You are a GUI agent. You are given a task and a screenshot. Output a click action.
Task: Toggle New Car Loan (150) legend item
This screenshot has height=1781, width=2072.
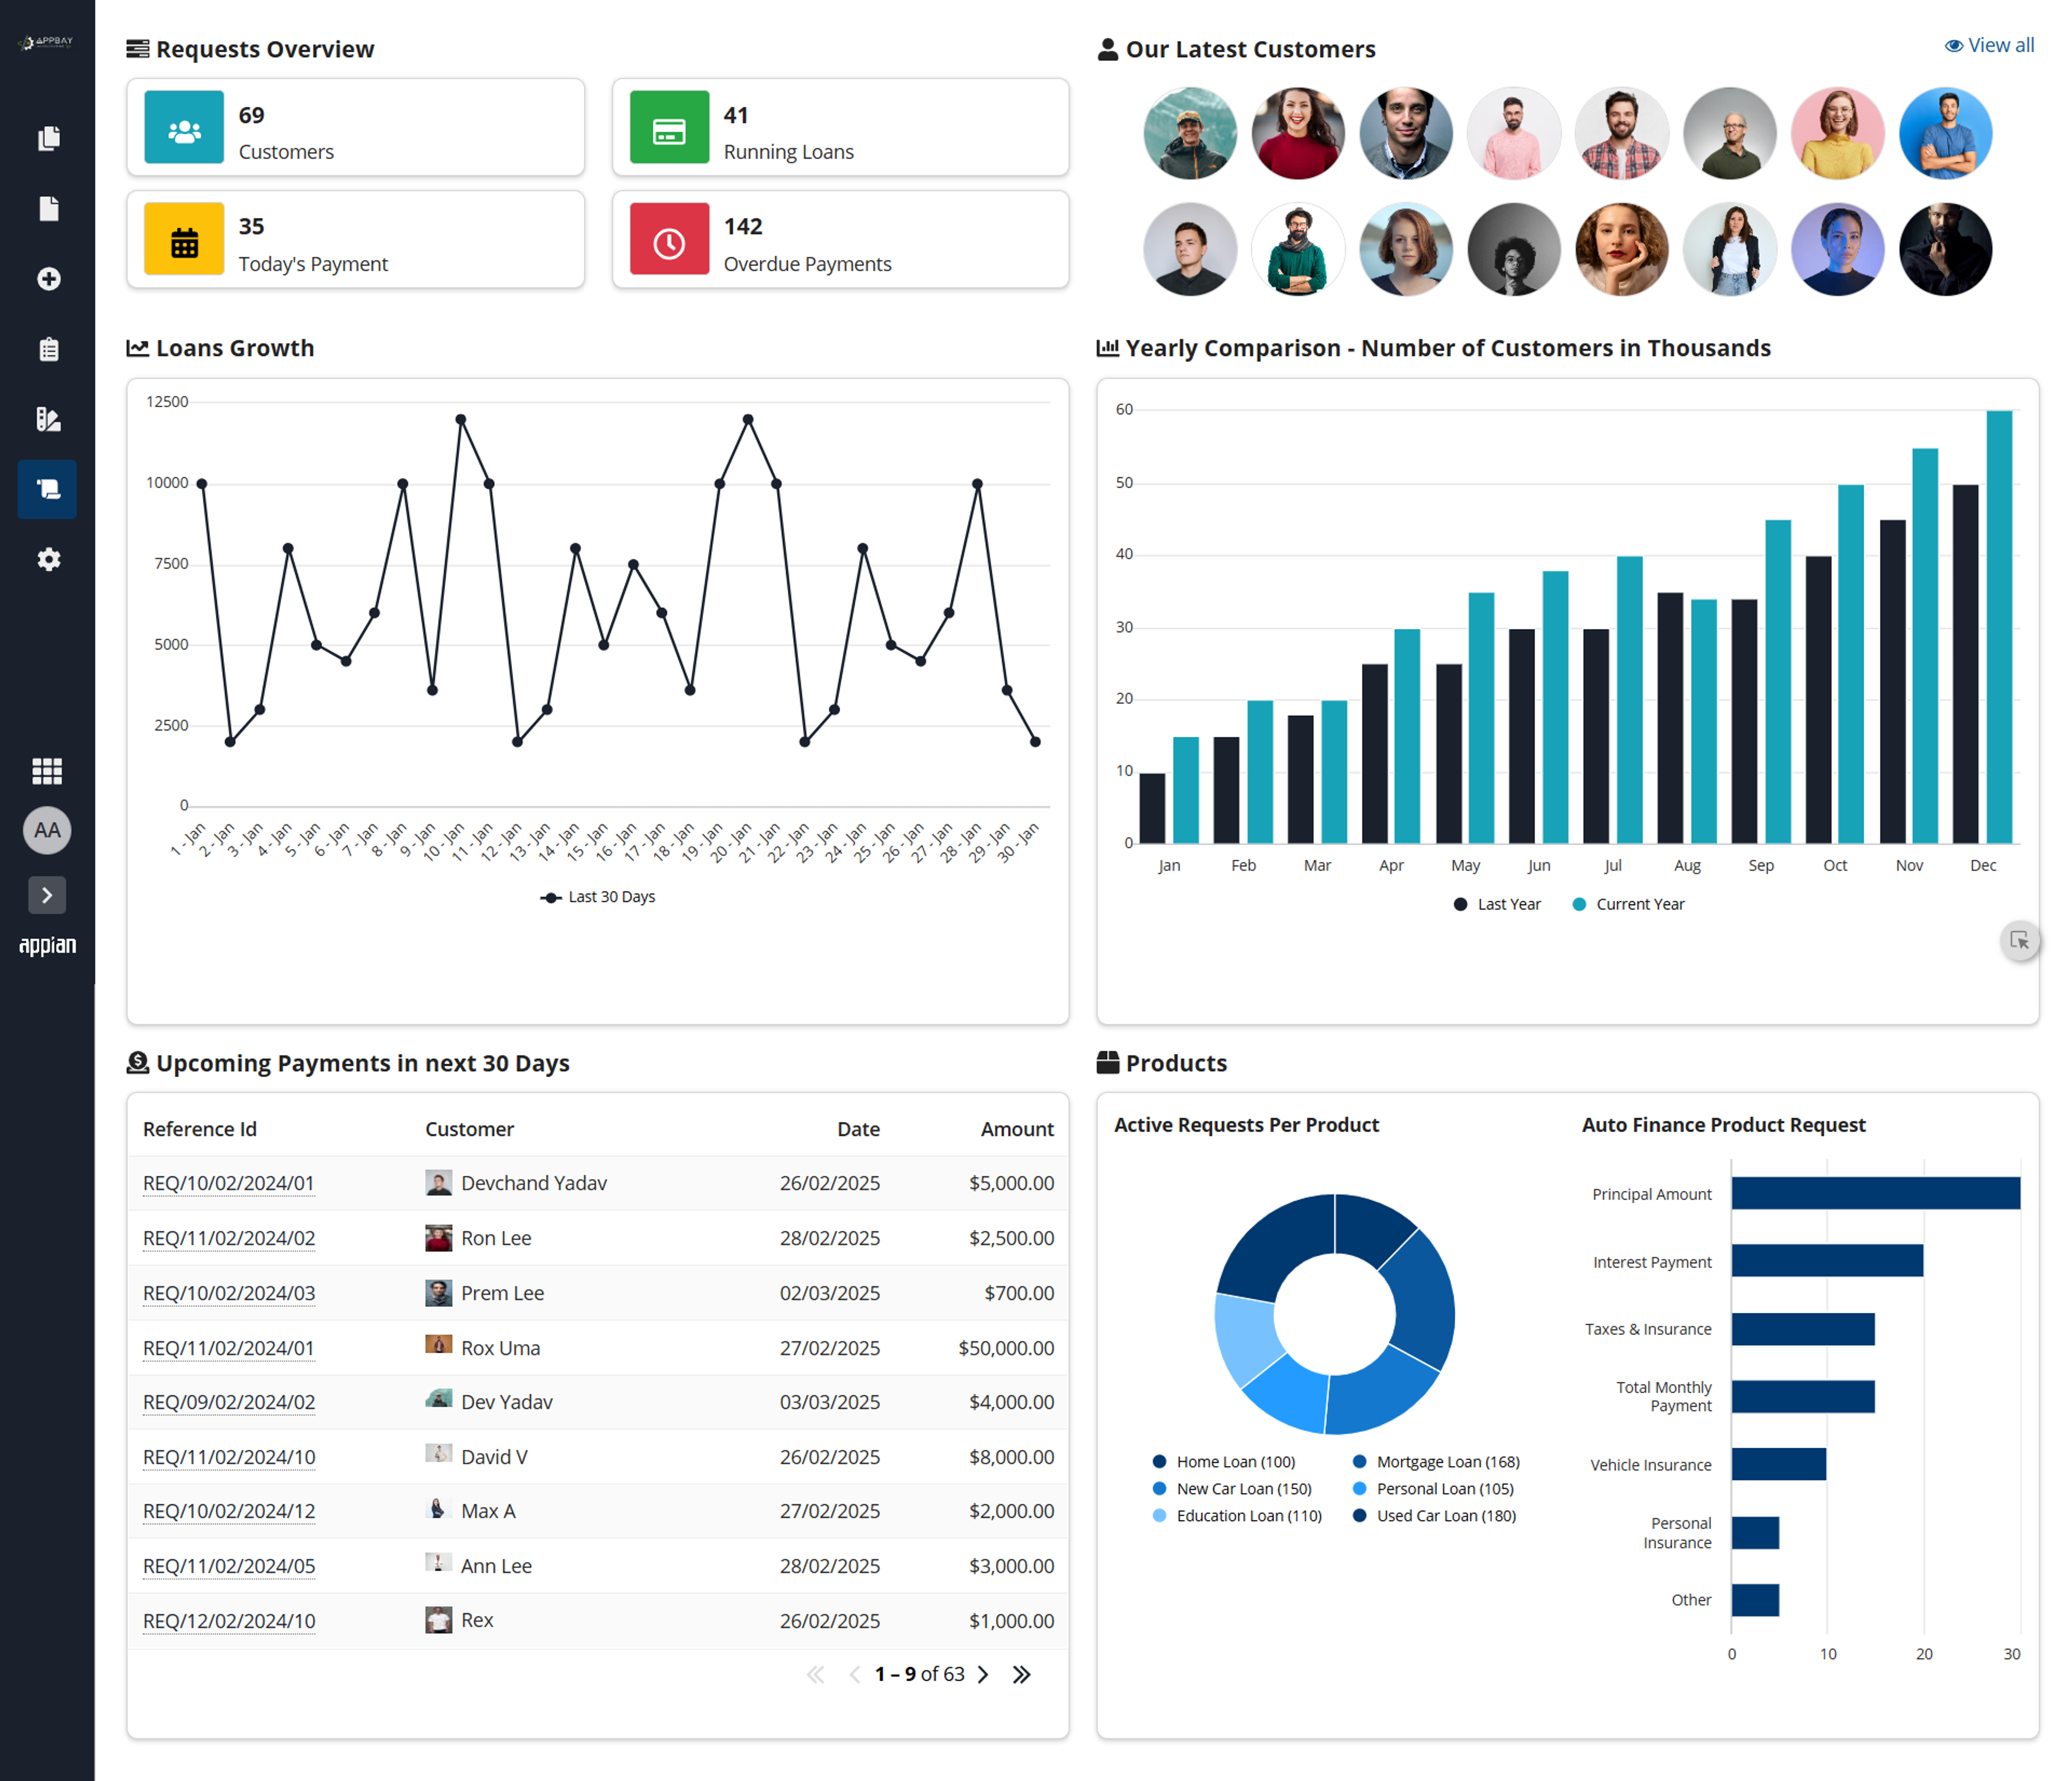pos(1232,1488)
